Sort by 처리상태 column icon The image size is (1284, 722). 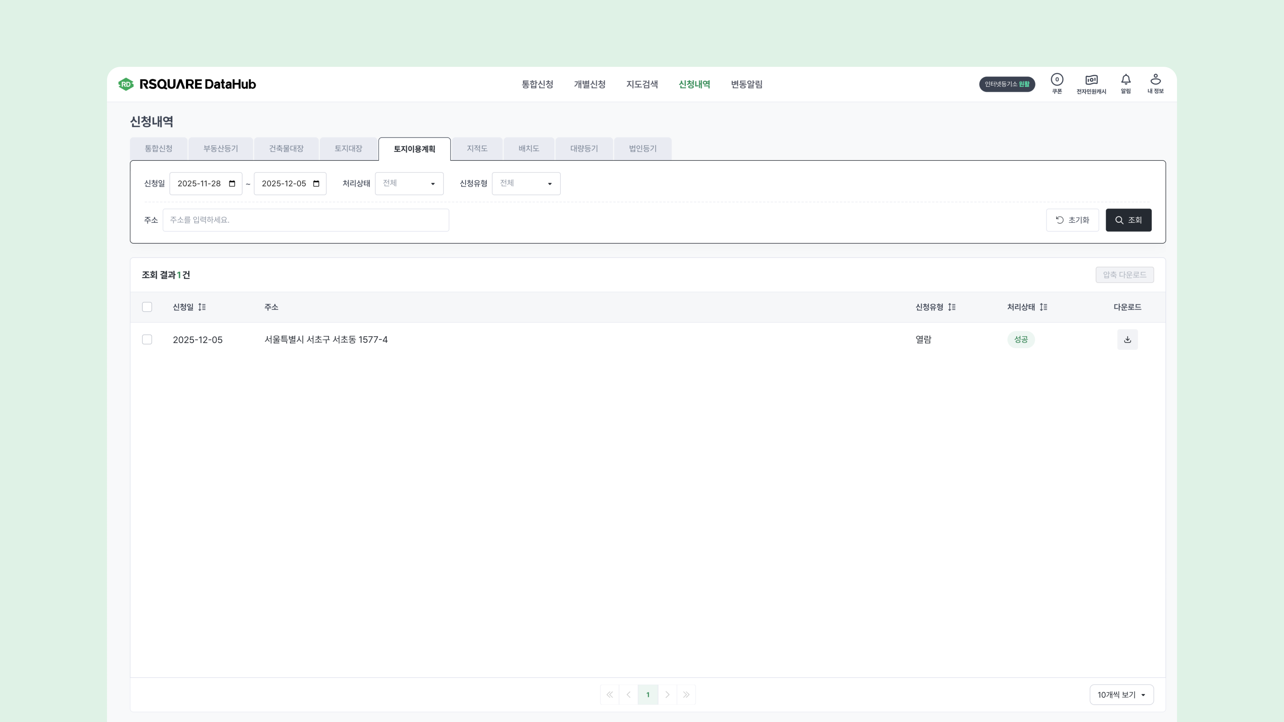(1043, 307)
